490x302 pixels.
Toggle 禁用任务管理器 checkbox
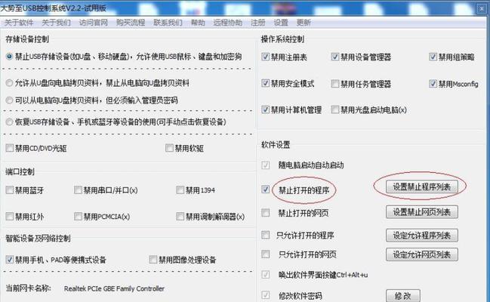coord(335,84)
